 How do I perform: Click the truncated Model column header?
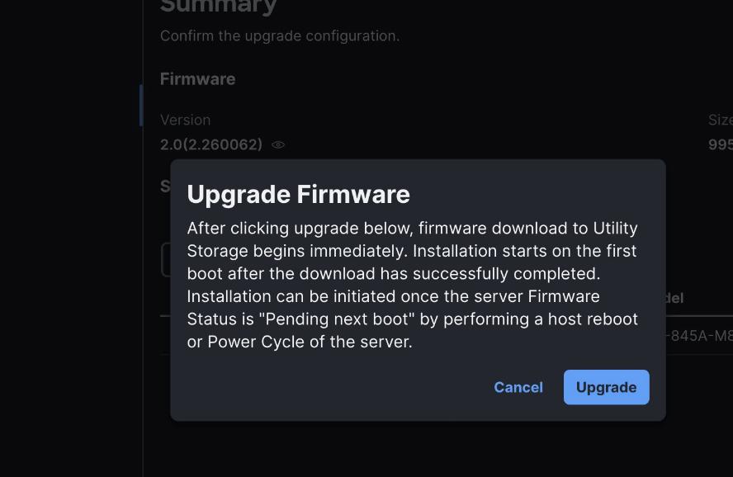click(675, 298)
